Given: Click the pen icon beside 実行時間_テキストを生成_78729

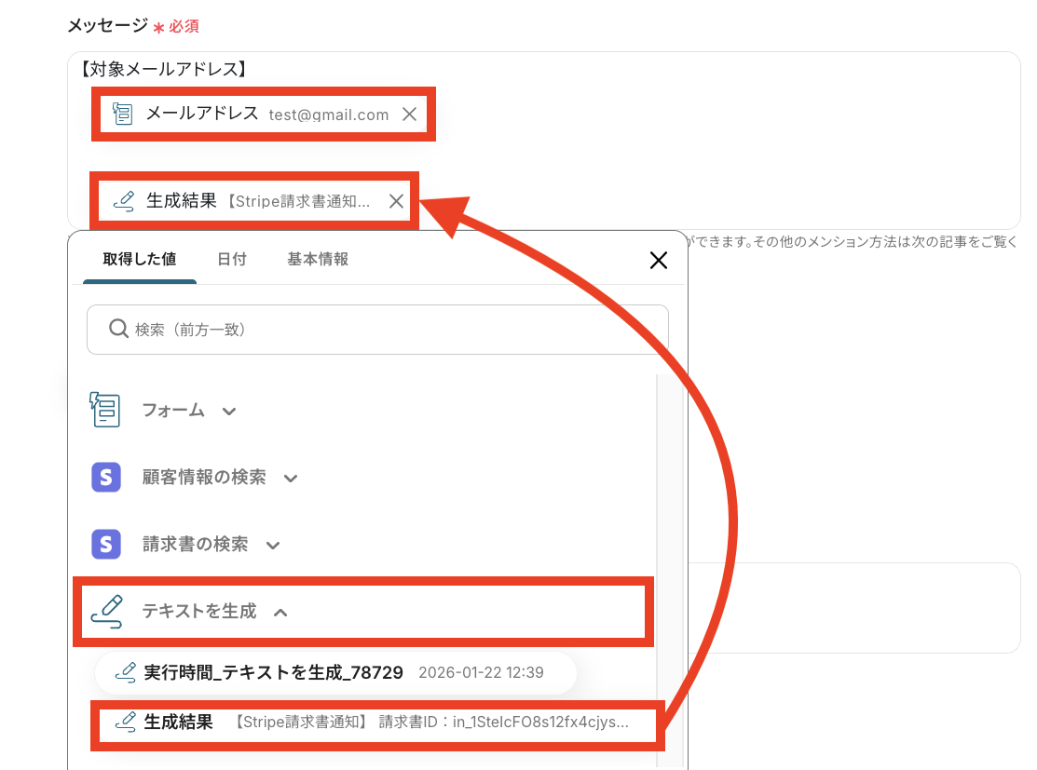Looking at the screenshot, I should pyautogui.click(x=126, y=673).
